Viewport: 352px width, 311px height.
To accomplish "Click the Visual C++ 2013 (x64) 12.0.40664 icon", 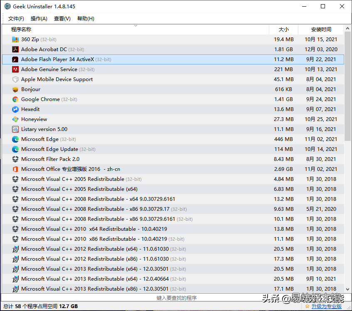I will pos(15,279).
